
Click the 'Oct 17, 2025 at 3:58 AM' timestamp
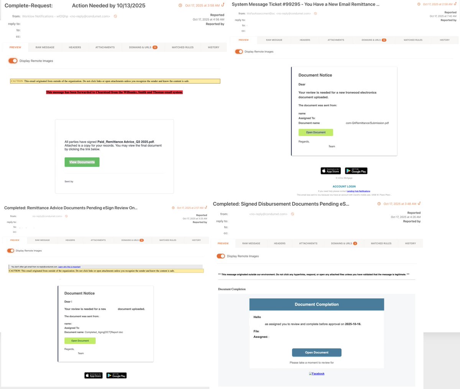pos(202,6)
